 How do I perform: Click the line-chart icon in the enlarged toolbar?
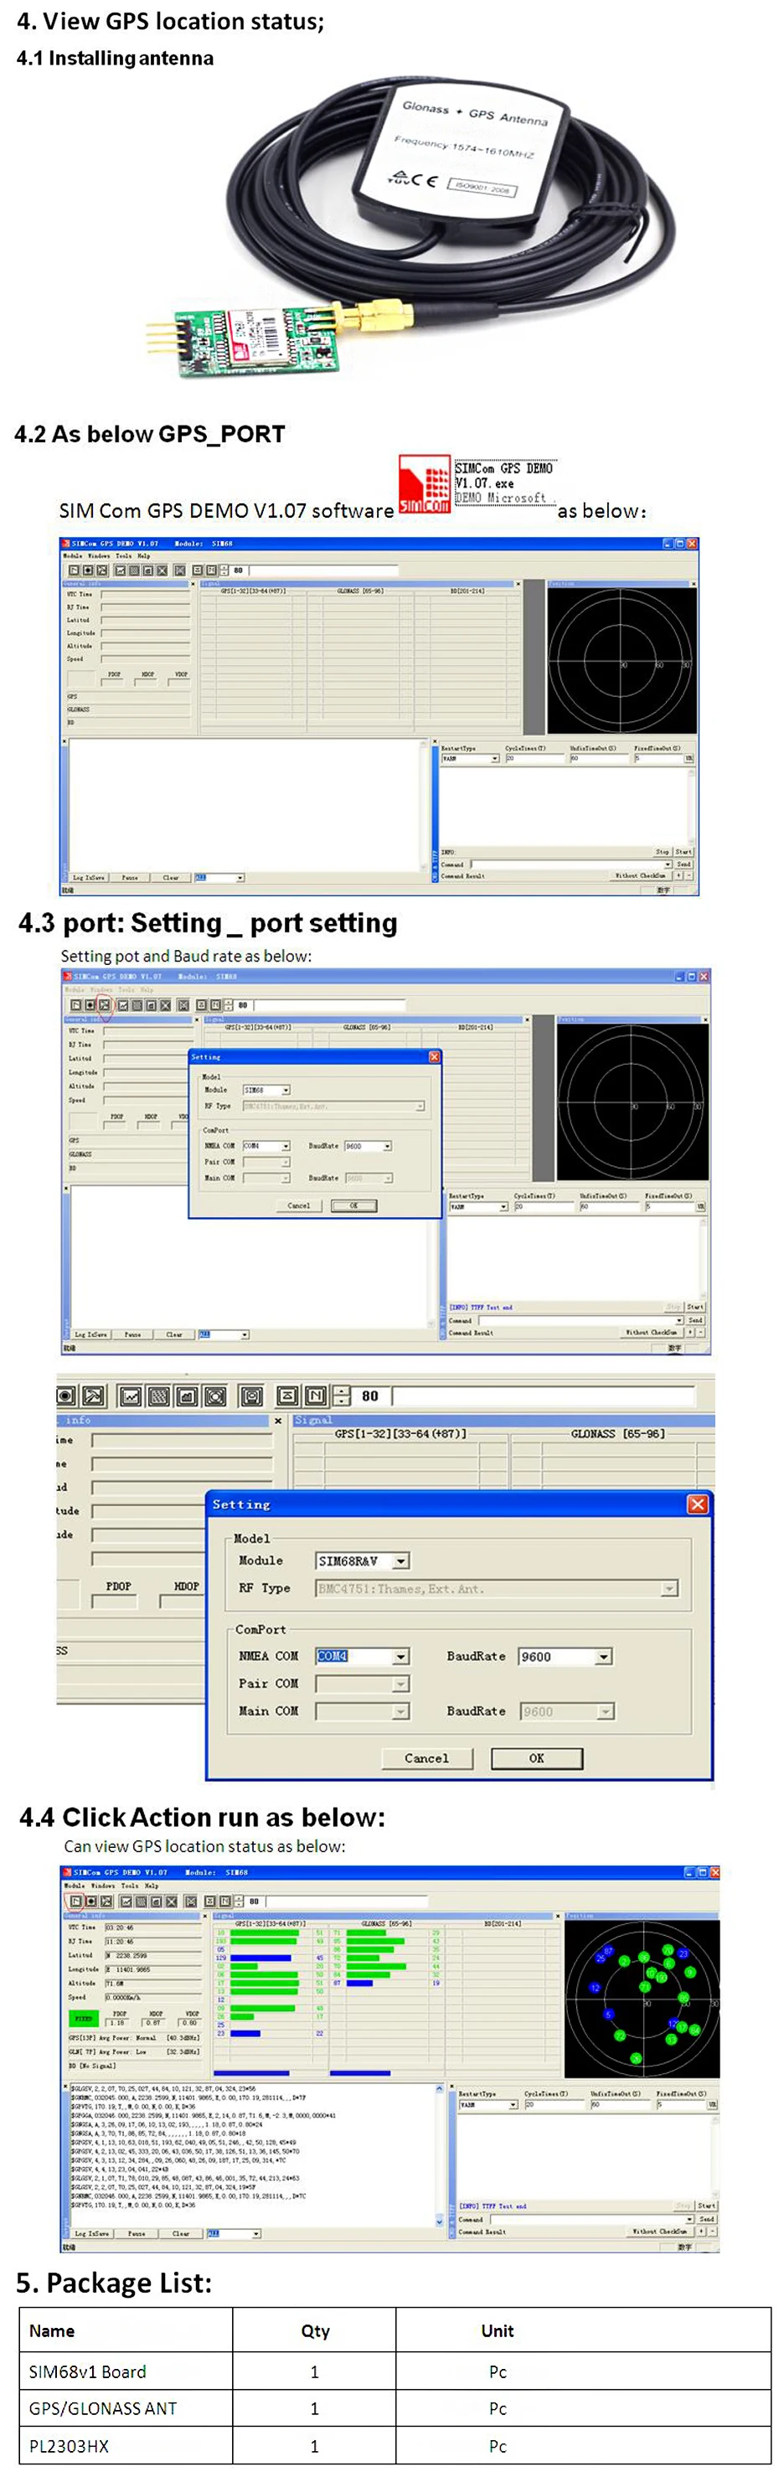click(131, 1396)
